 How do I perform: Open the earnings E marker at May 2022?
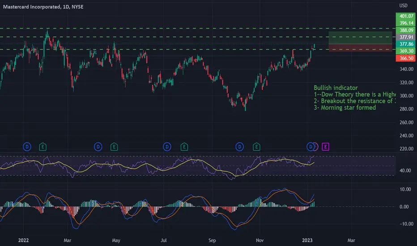[x=114, y=147]
